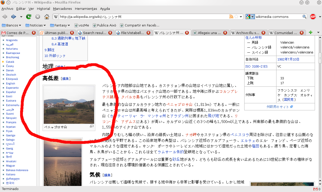The image size is (322, 192).
Task: Click the search magnifier icon
Action: [304, 17]
